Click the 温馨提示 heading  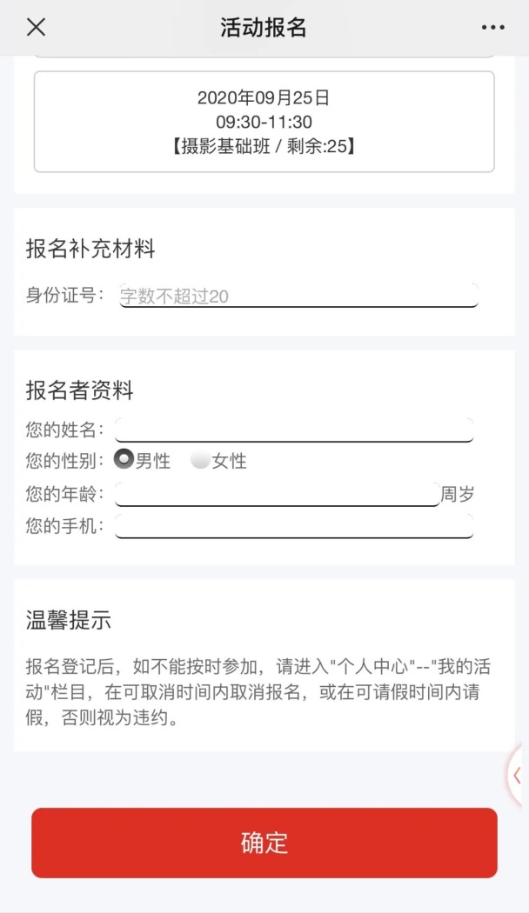69,619
